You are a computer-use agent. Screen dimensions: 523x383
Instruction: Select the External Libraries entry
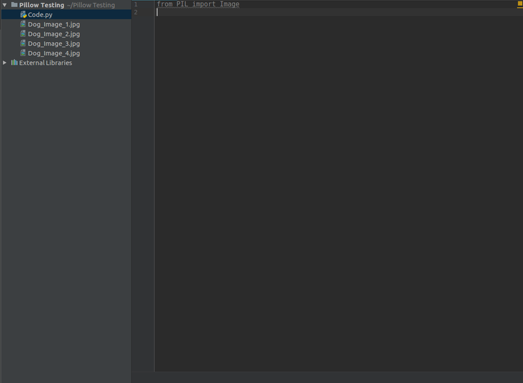pyautogui.click(x=46, y=63)
